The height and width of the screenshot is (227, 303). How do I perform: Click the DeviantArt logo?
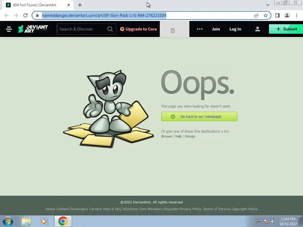coord(33,29)
